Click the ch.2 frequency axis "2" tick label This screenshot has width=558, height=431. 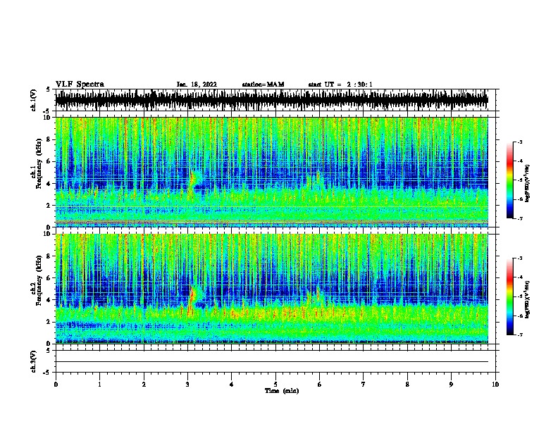point(49,322)
